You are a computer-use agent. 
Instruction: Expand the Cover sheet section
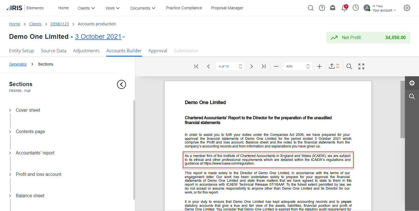pos(10,110)
